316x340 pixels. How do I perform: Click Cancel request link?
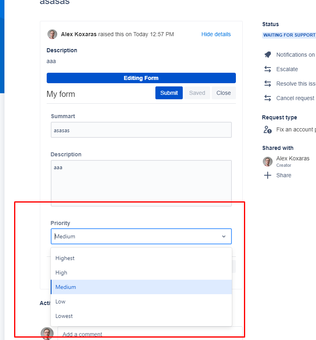tap(295, 98)
